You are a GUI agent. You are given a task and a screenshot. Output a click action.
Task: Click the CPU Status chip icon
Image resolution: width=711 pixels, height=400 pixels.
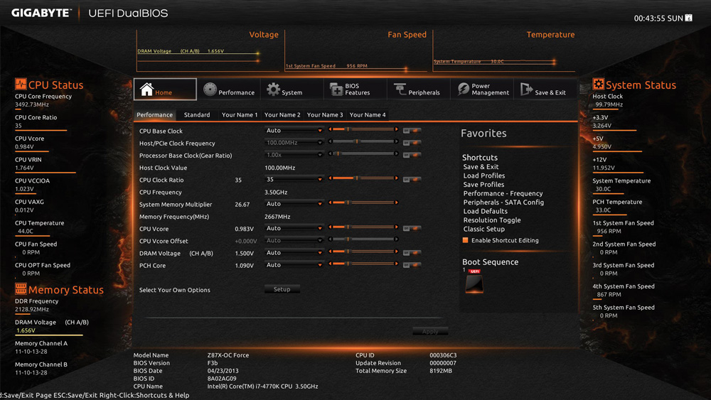click(21, 84)
